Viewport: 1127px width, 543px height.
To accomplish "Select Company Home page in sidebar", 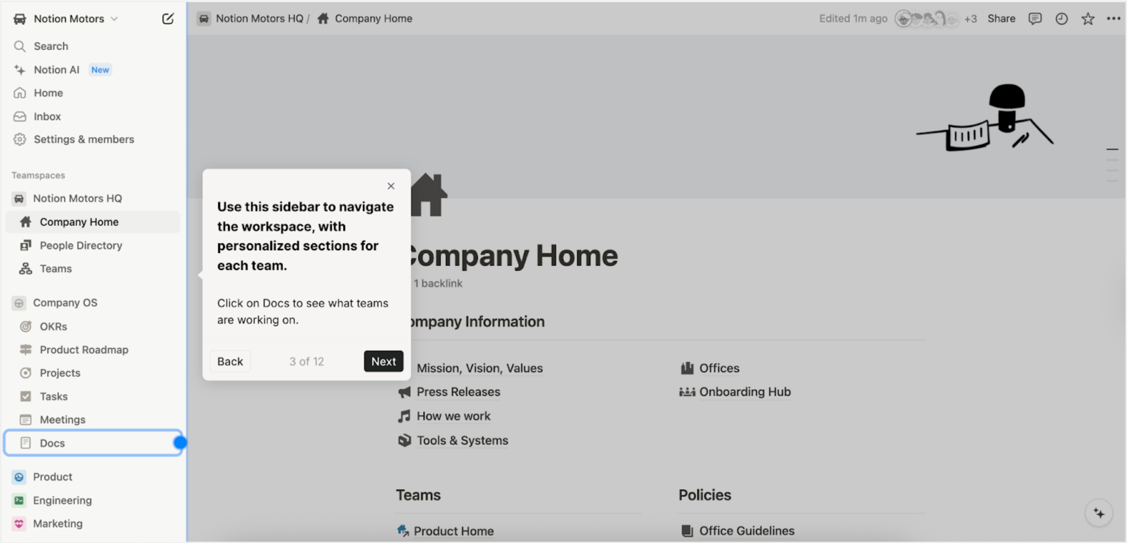I will tap(93, 222).
